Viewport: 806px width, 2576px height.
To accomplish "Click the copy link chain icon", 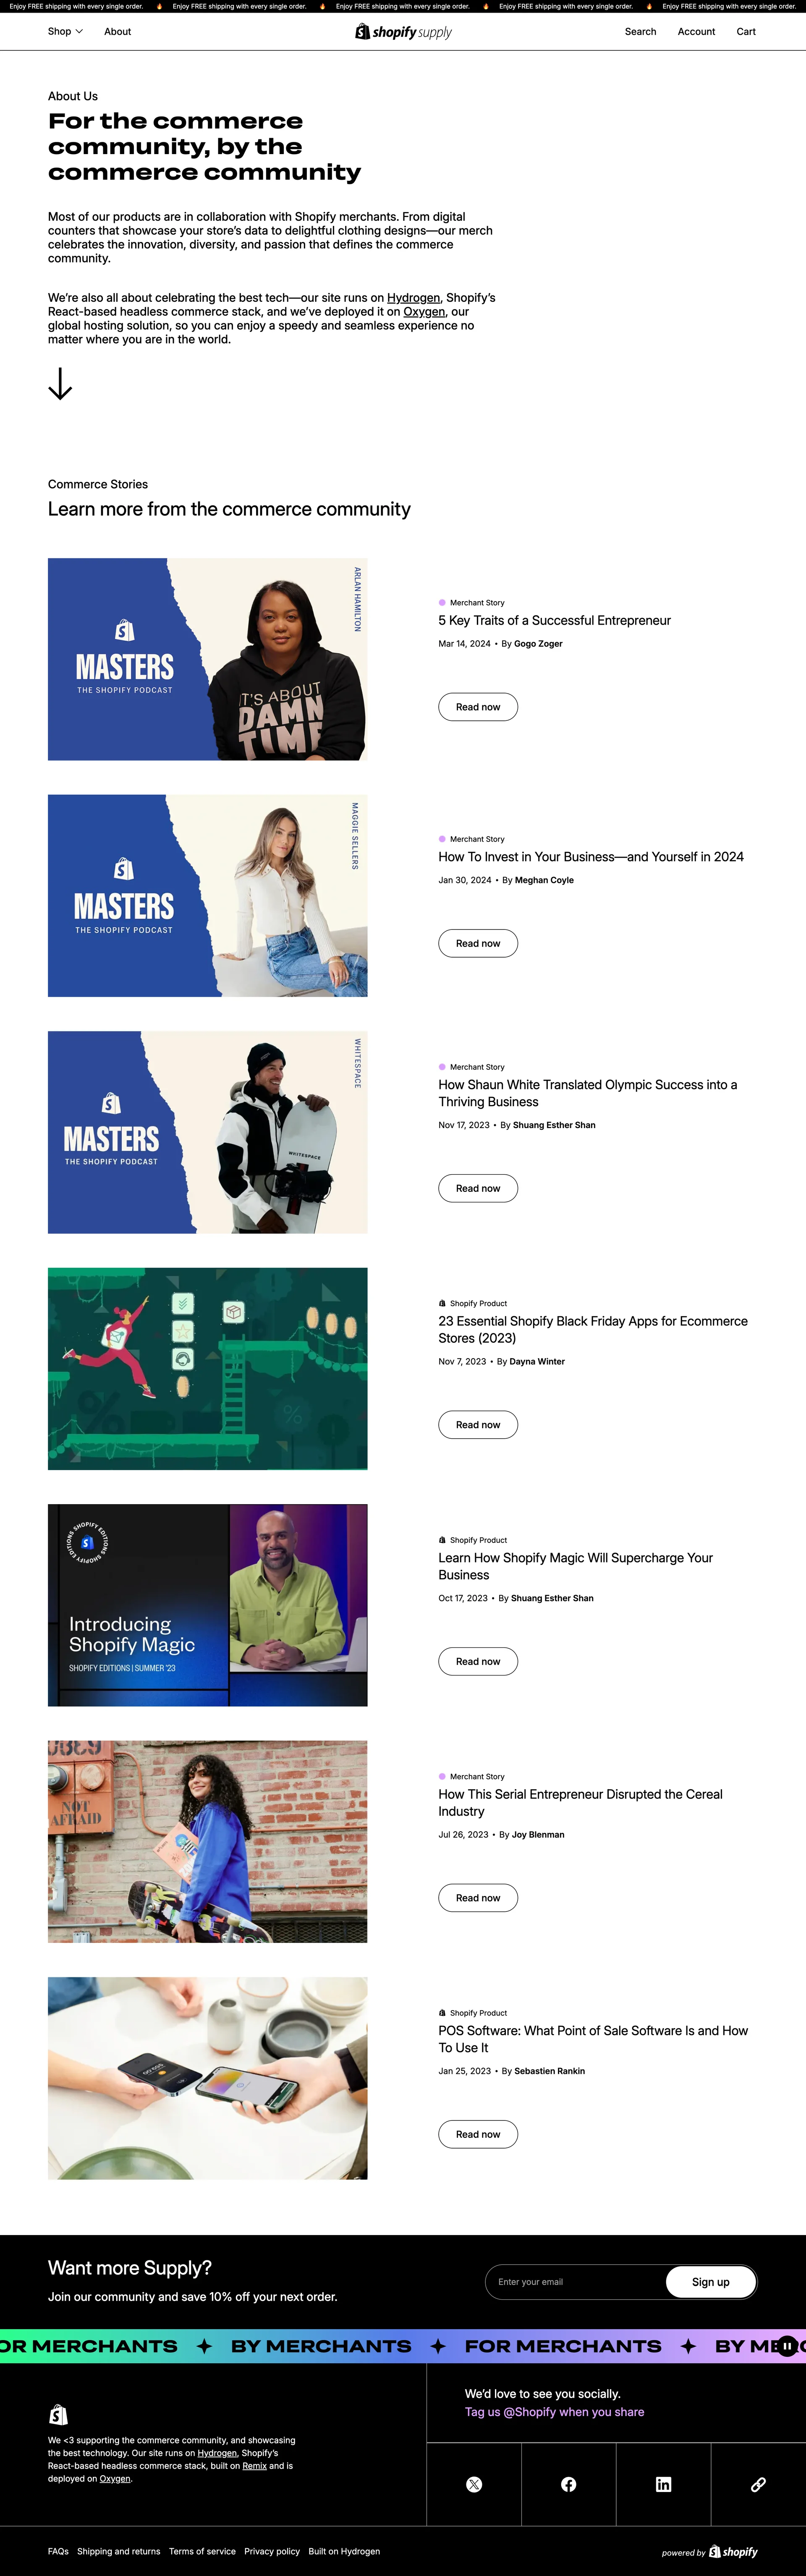I will click(x=758, y=2484).
